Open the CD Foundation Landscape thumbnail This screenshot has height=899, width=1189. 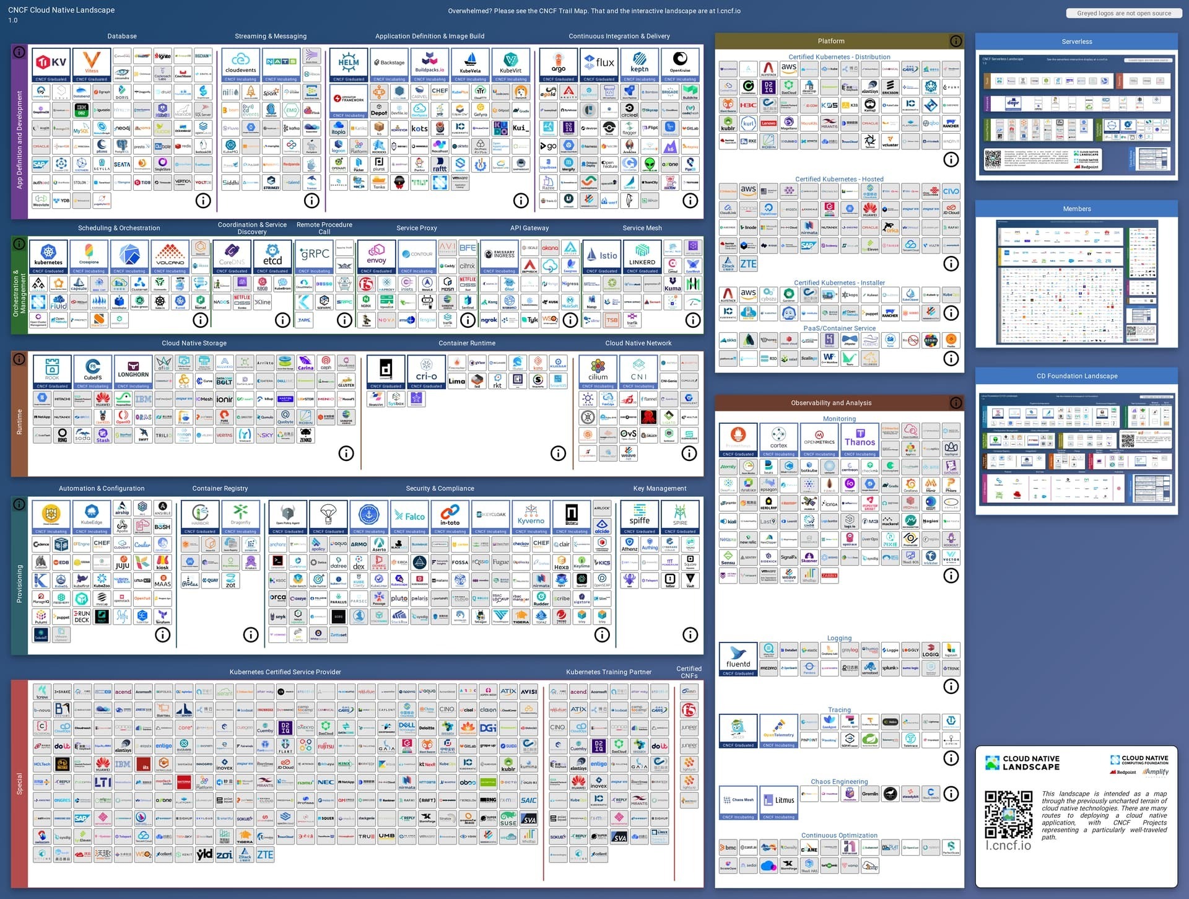1076,449
